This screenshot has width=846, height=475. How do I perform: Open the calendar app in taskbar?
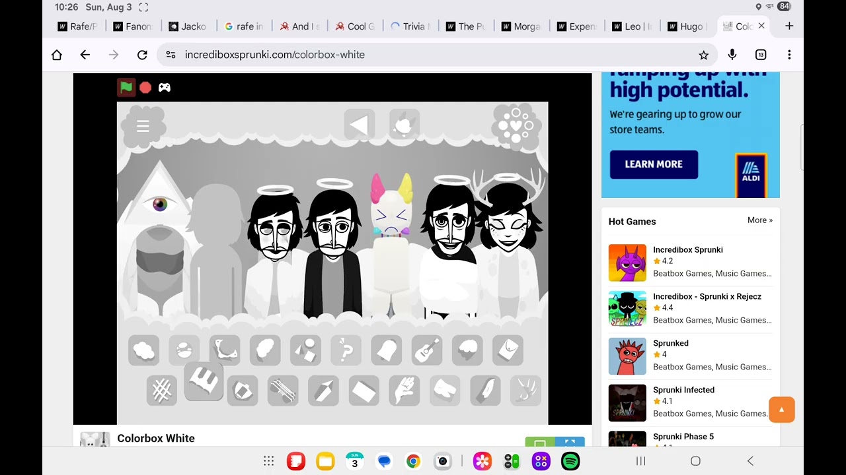354,461
